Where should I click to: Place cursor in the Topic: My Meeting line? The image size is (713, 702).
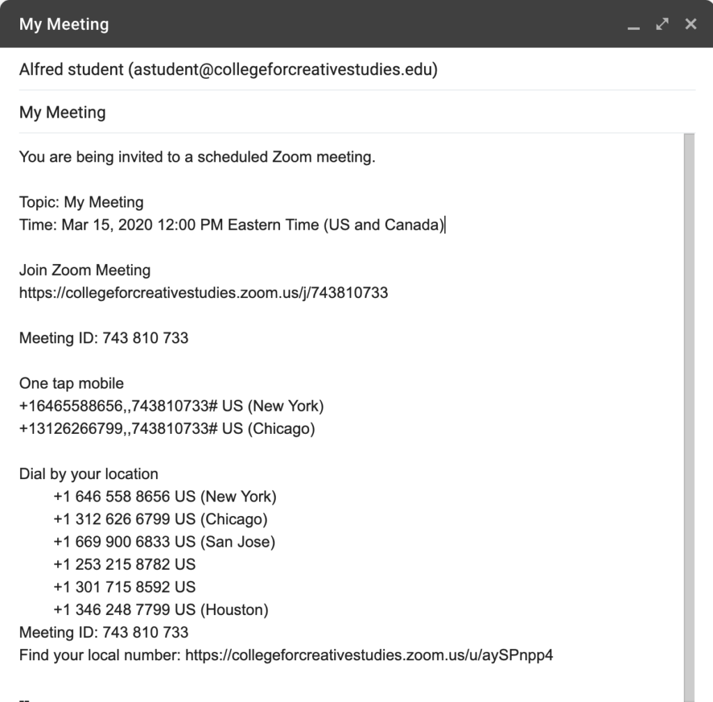81,203
